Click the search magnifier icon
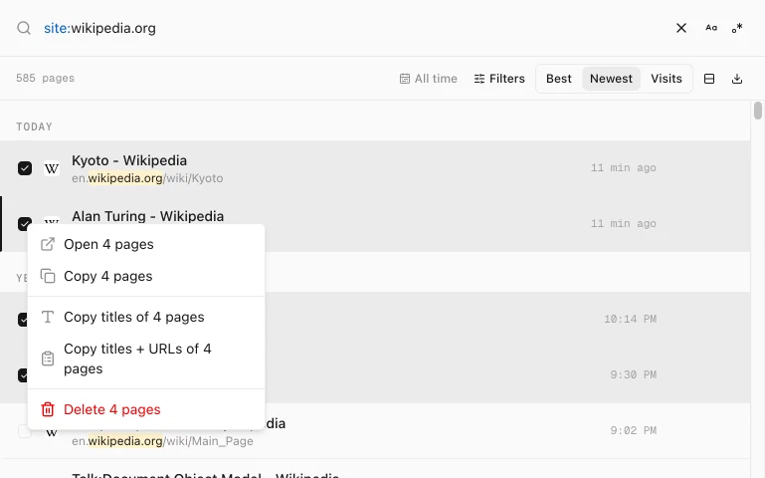Screen dimensions: 765x478 tap(24, 28)
